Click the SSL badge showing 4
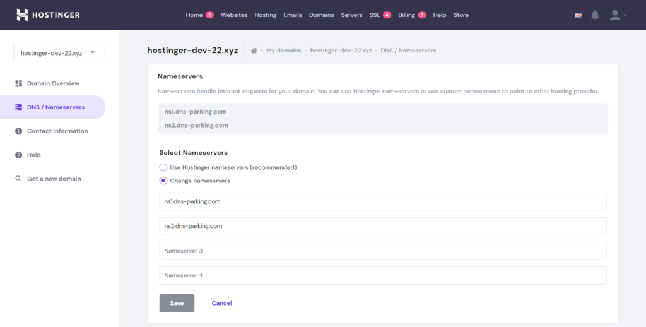Image resolution: width=646 pixels, height=327 pixels. [x=387, y=15]
